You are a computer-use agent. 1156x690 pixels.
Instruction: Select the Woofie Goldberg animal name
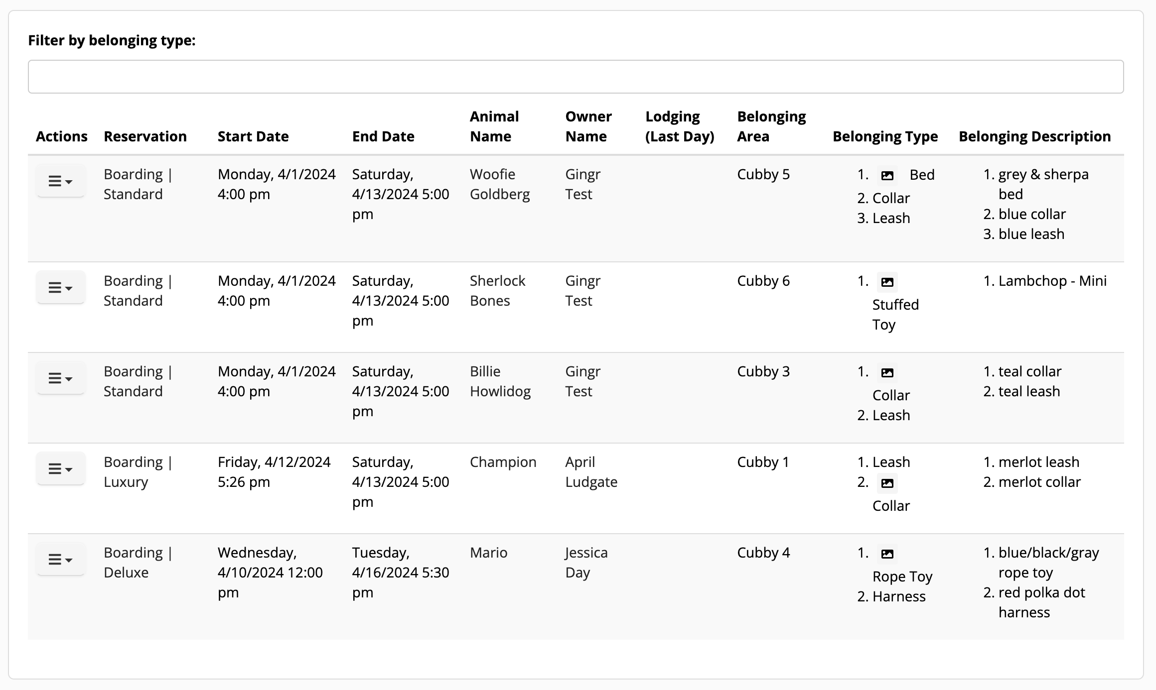(500, 184)
